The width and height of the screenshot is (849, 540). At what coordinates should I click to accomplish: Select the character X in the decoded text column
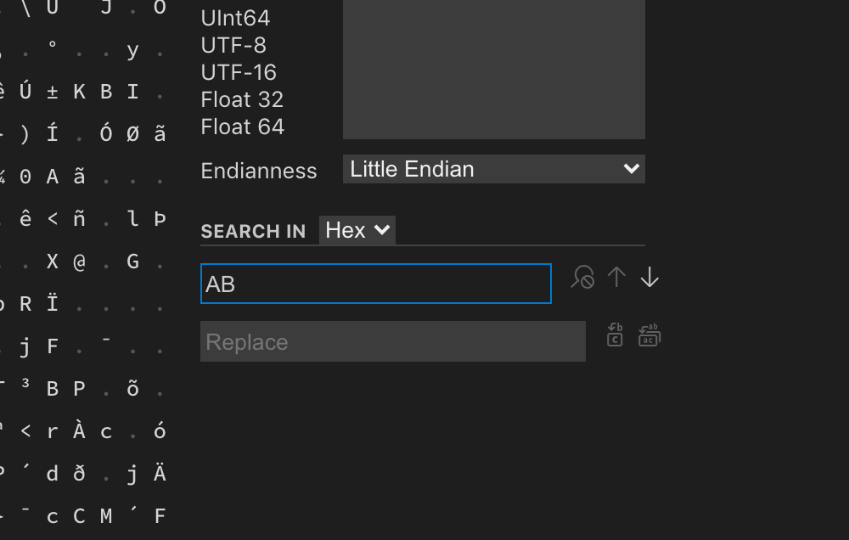pyautogui.click(x=52, y=262)
